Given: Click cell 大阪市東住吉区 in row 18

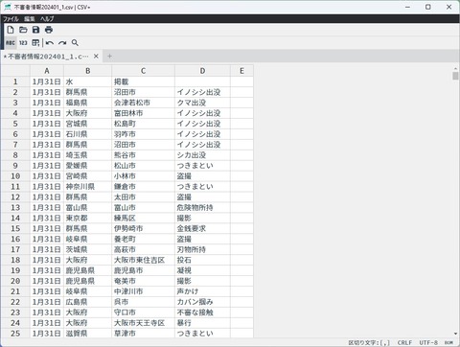Looking at the screenshot, I should tap(143, 260).
